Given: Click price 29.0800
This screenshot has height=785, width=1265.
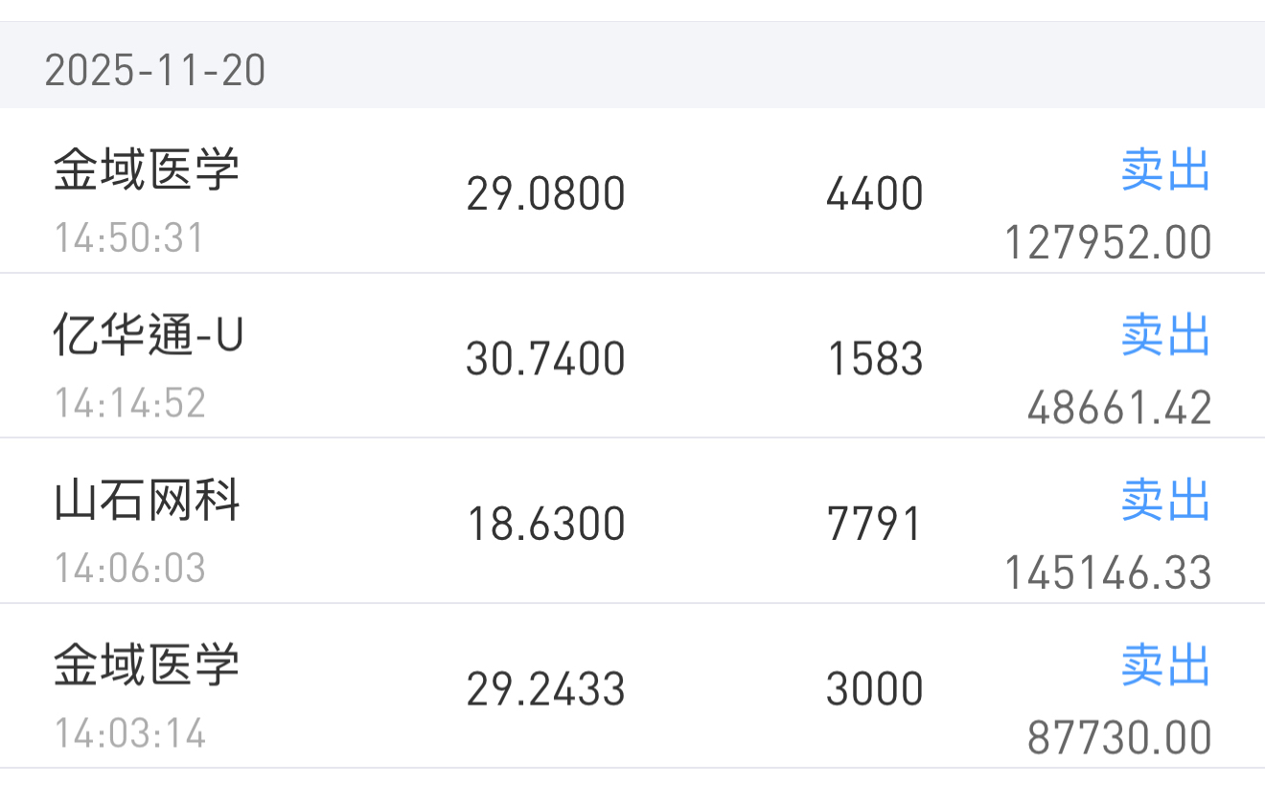Looking at the screenshot, I should [545, 194].
